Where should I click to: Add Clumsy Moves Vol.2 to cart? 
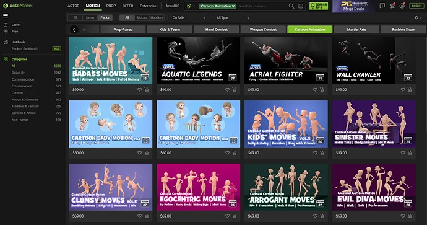(x=147, y=216)
